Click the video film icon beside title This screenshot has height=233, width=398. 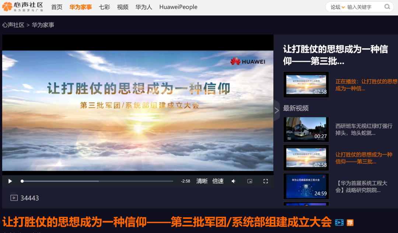pos(339,222)
